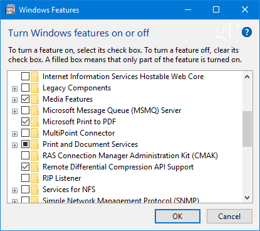Click OK to apply feature changes
Viewport: 260px width, 231px height.
[x=177, y=217]
